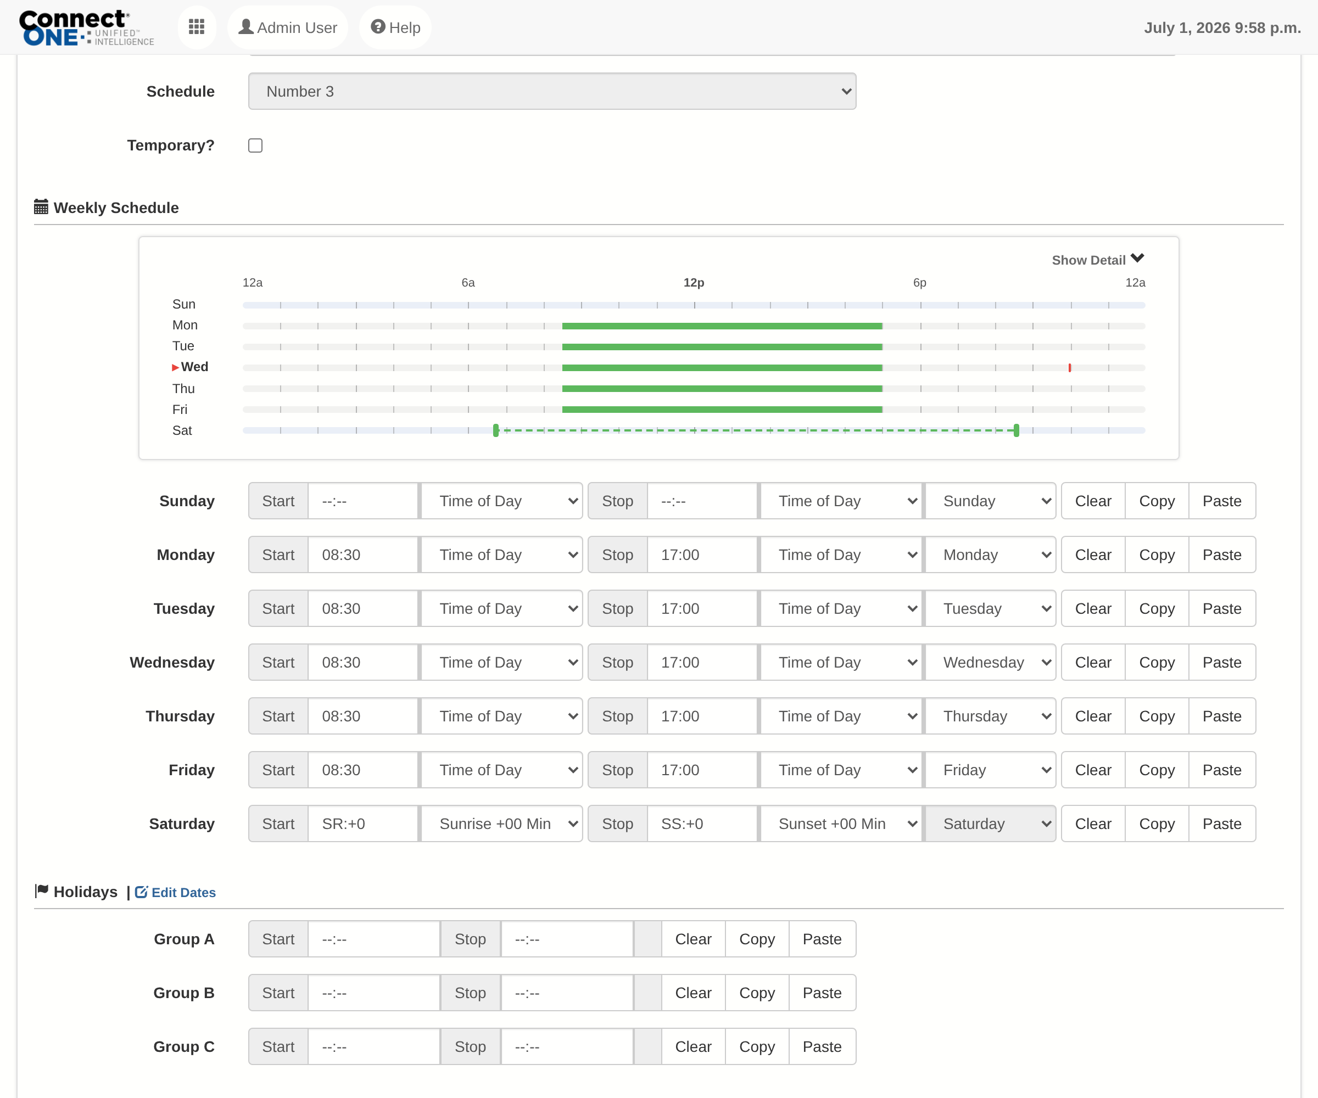The width and height of the screenshot is (1318, 1098).
Task: Open Saturday Sunset +00 Min dropdown
Action: click(x=841, y=824)
